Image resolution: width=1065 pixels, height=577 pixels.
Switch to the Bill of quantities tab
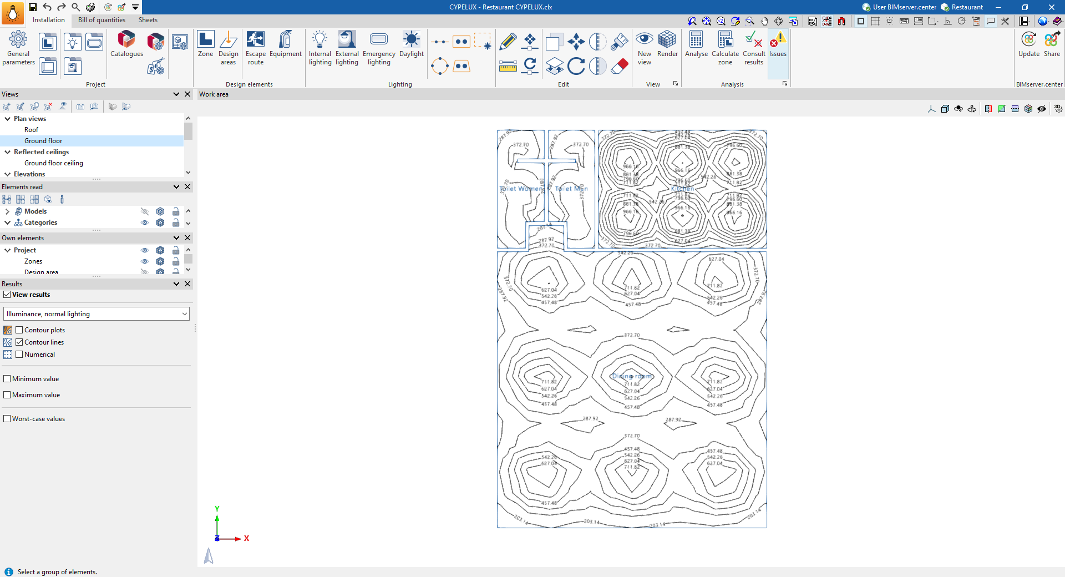coord(102,20)
